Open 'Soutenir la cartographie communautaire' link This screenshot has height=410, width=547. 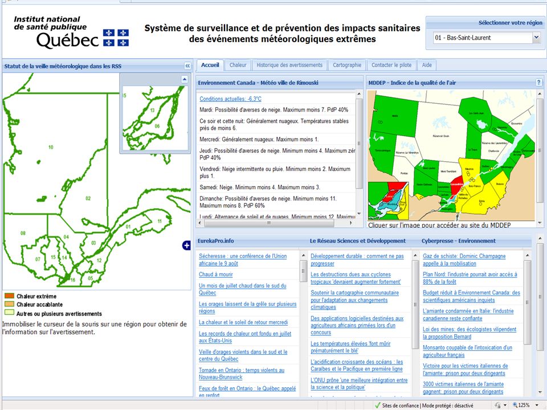click(x=355, y=300)
